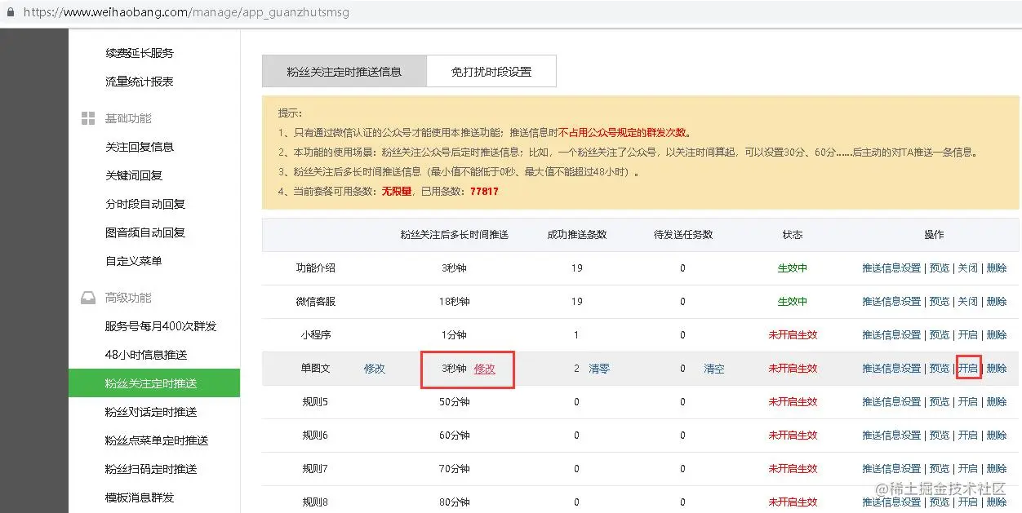Viewport: 1022px width, 513px height.
Task: Click 删除 for 小程序 row
Action: (997, 334)
